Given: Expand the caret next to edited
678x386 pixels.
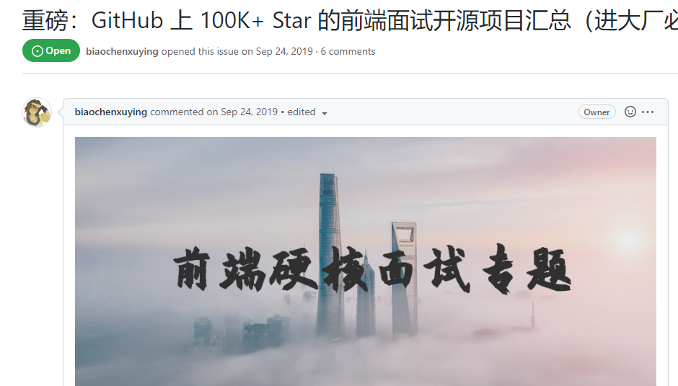Looking at the screenshot, I should click(x=325, y=113).
